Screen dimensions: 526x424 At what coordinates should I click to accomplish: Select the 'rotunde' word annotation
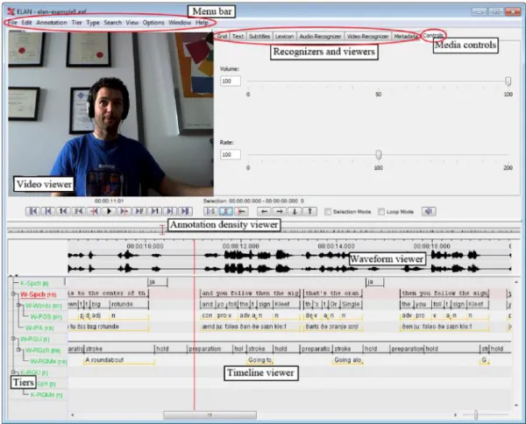click(x=129, y=304)
